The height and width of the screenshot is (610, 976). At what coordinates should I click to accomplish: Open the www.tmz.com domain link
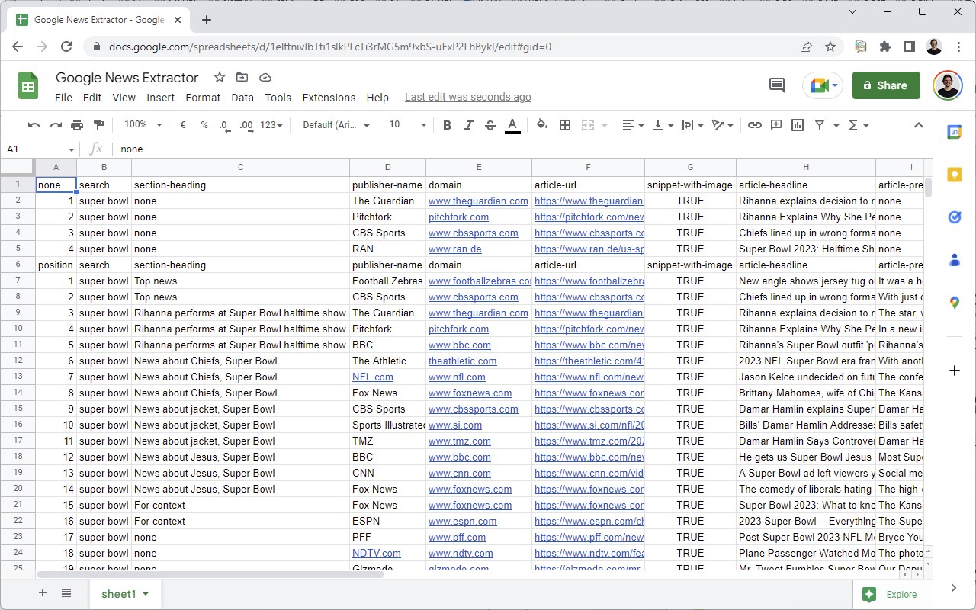460,441
